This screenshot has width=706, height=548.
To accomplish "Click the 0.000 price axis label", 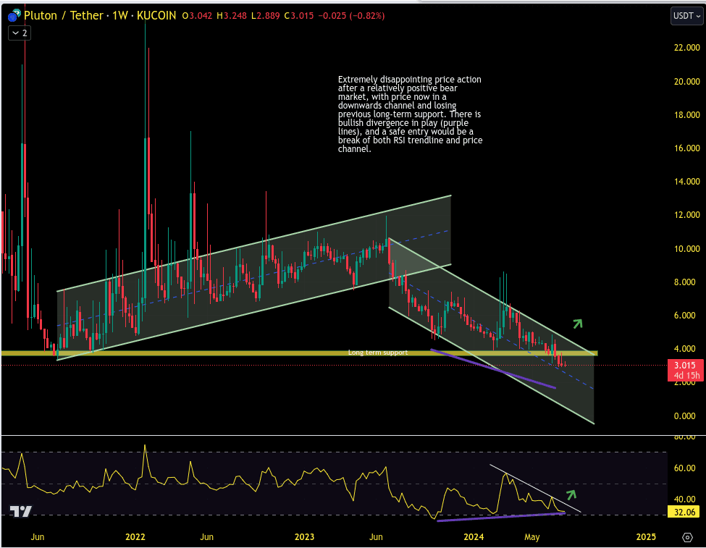I will tap(684, 416).
